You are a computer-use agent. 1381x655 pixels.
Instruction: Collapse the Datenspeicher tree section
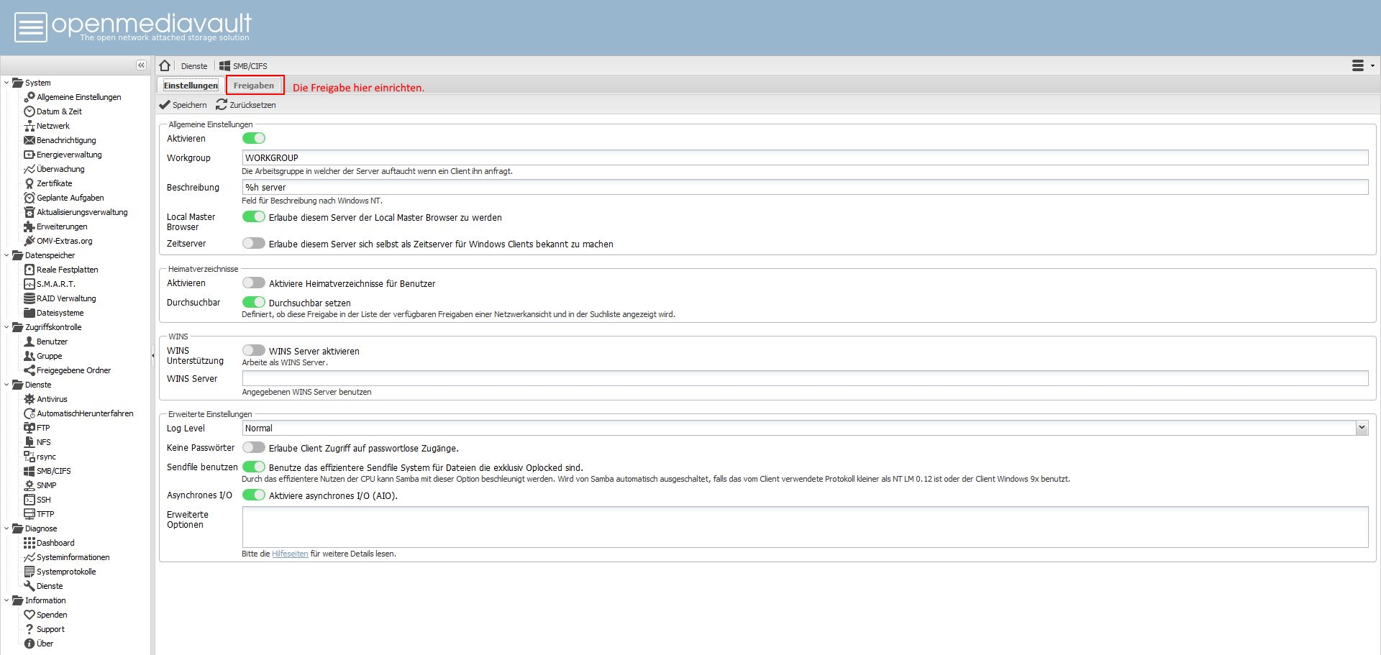[x=6, y=255]
